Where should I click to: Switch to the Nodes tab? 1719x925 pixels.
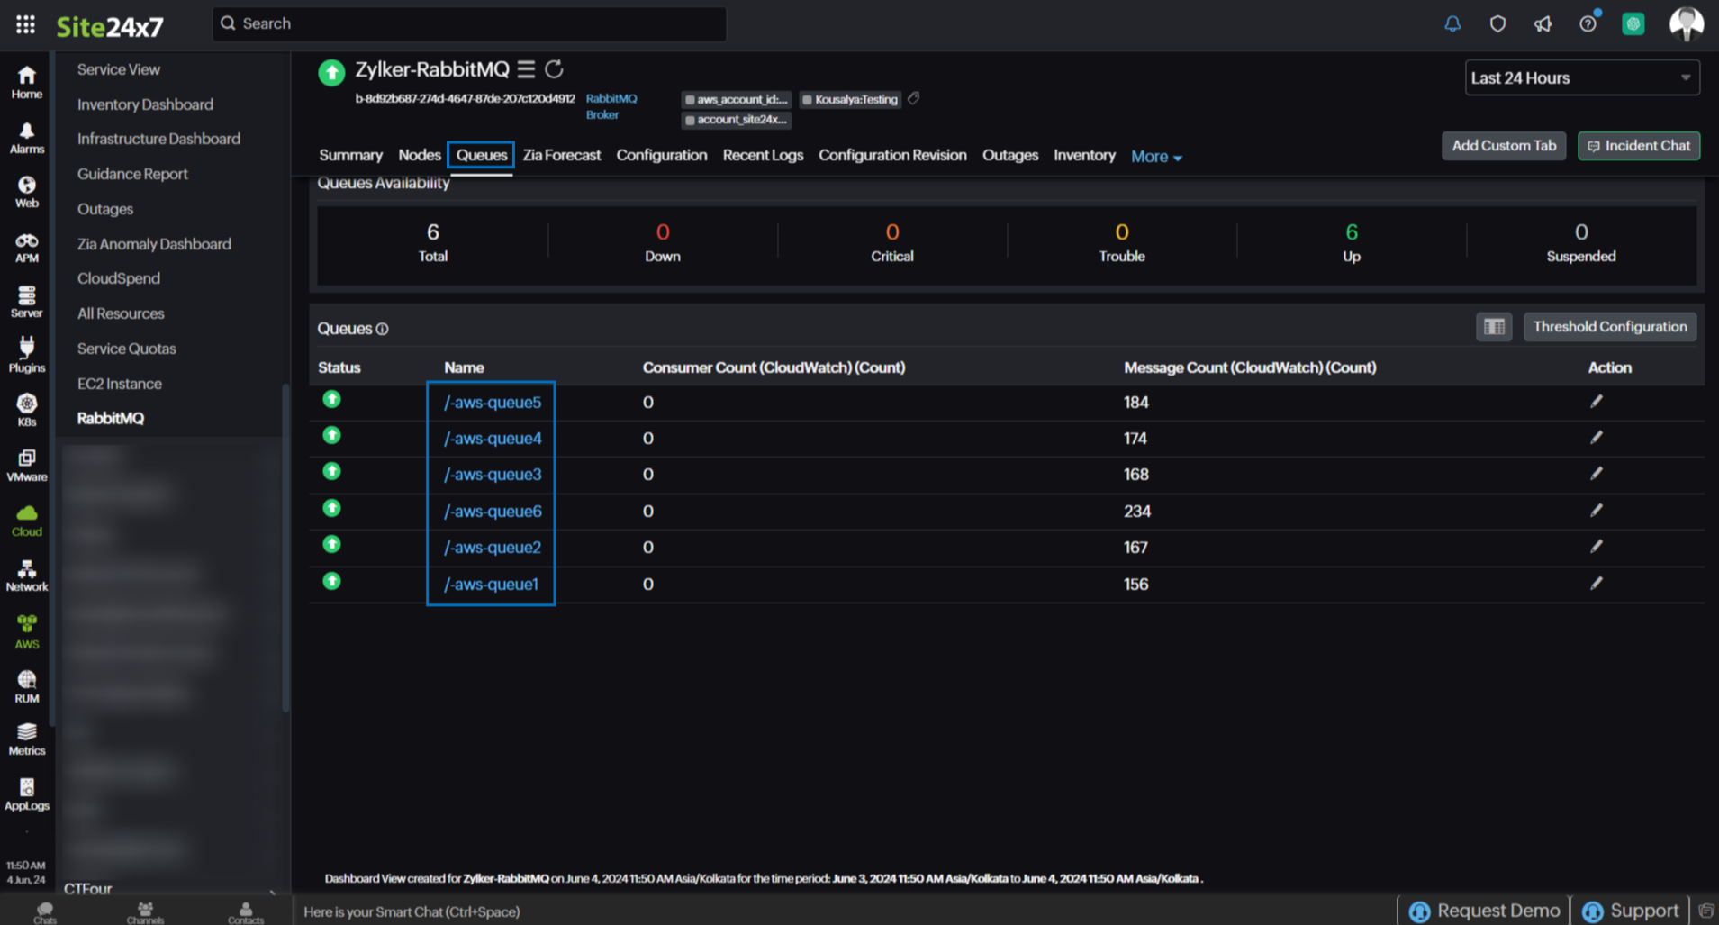click(x=419, y=155)
